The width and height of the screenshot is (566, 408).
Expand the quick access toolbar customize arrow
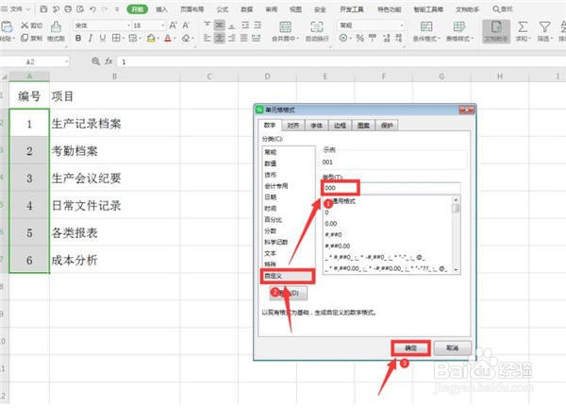(117, 9)
